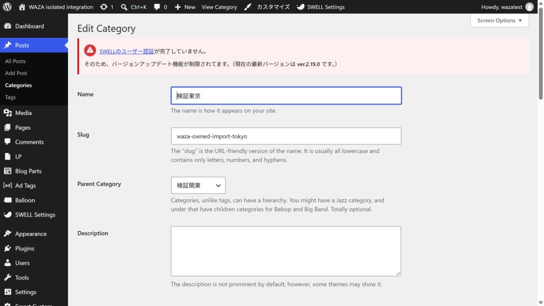
Task: Click the Edit Category heading
Action: tap(106, 29)
